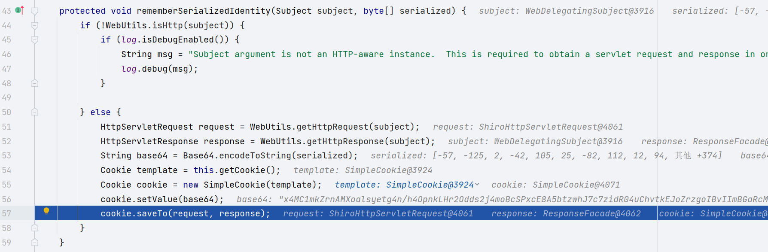
Task: Click the else fold marker on line 50
Action: 35,112
